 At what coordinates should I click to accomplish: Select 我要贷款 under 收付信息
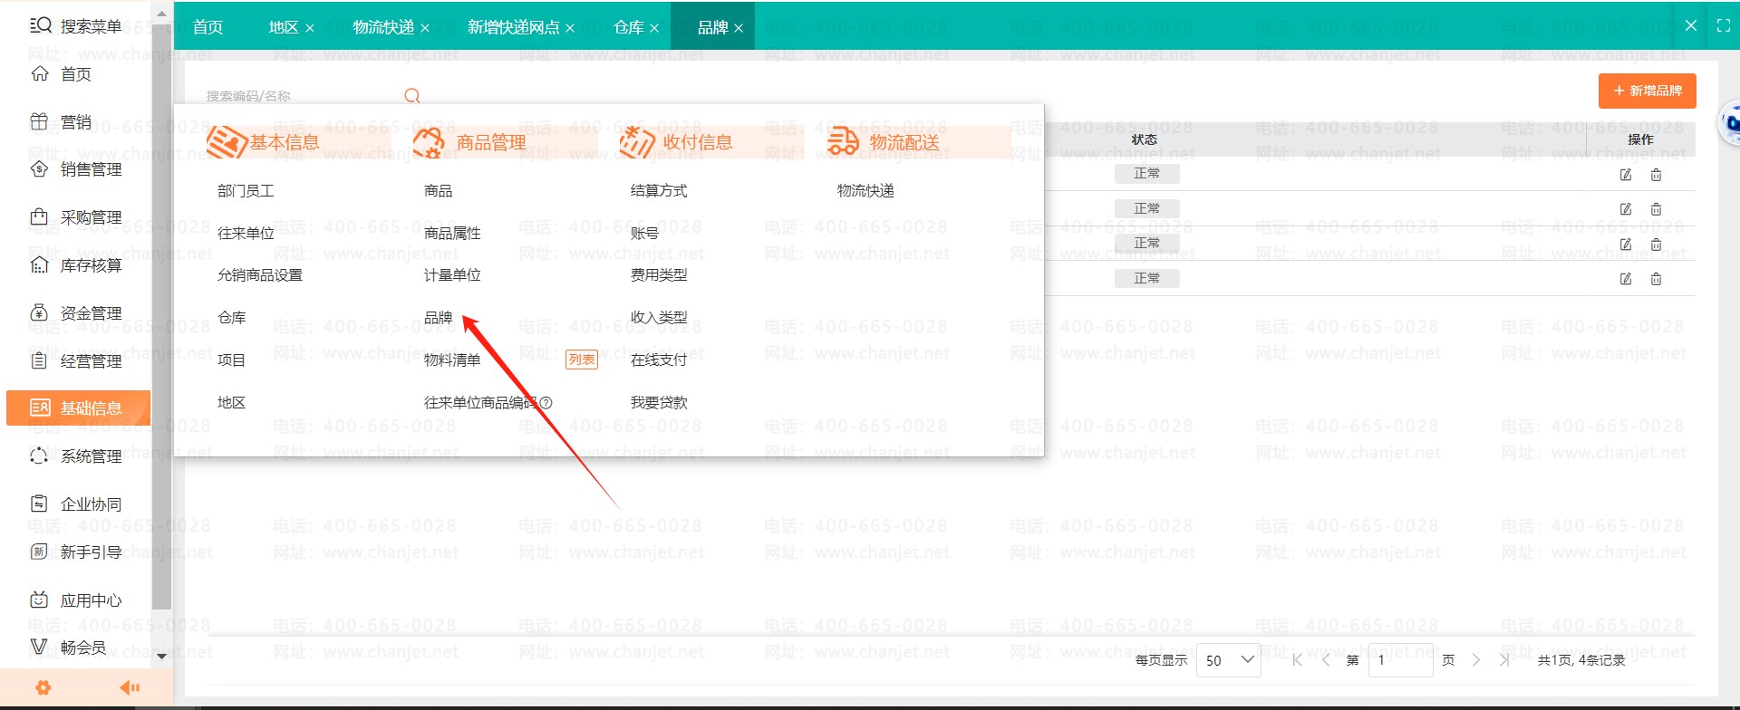[x=659, y=403]
